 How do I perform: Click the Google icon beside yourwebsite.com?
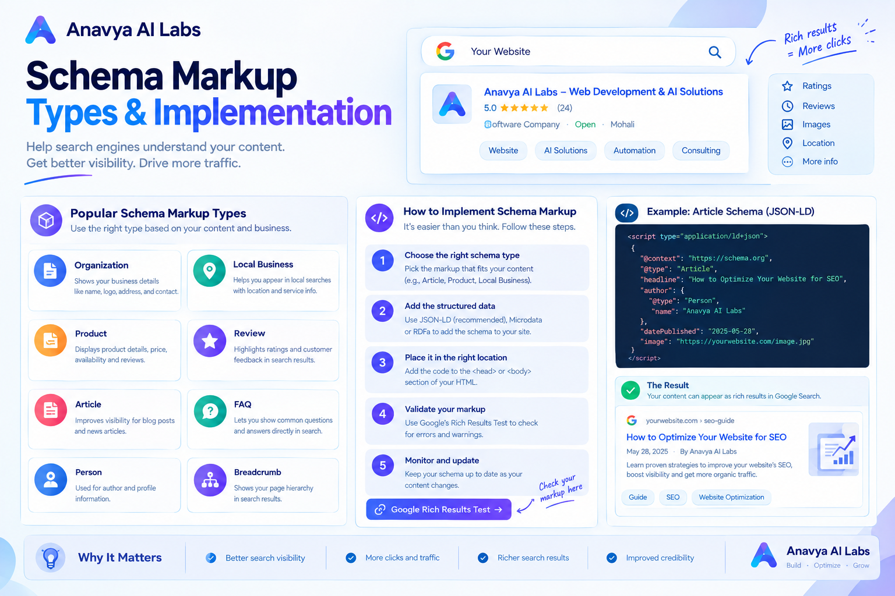click(632, 420)
